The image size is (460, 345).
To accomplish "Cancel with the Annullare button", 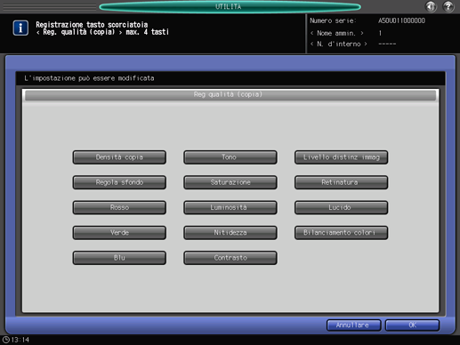I will pyautogui.click(x=353, y=325).
